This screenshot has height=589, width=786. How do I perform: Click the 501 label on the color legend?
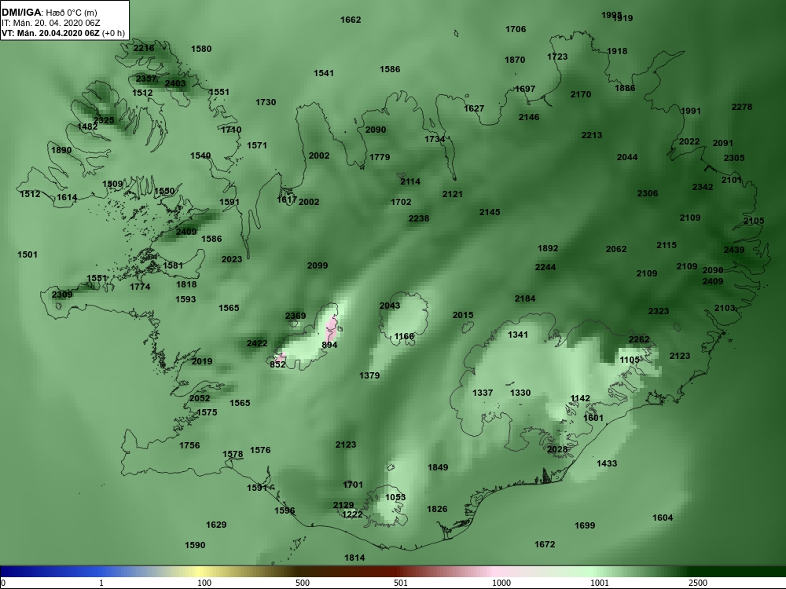tap(401, 583)
